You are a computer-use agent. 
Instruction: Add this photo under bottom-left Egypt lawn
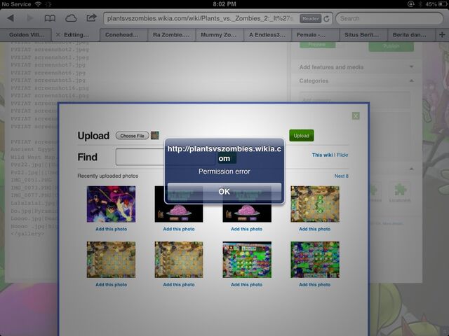111,285
